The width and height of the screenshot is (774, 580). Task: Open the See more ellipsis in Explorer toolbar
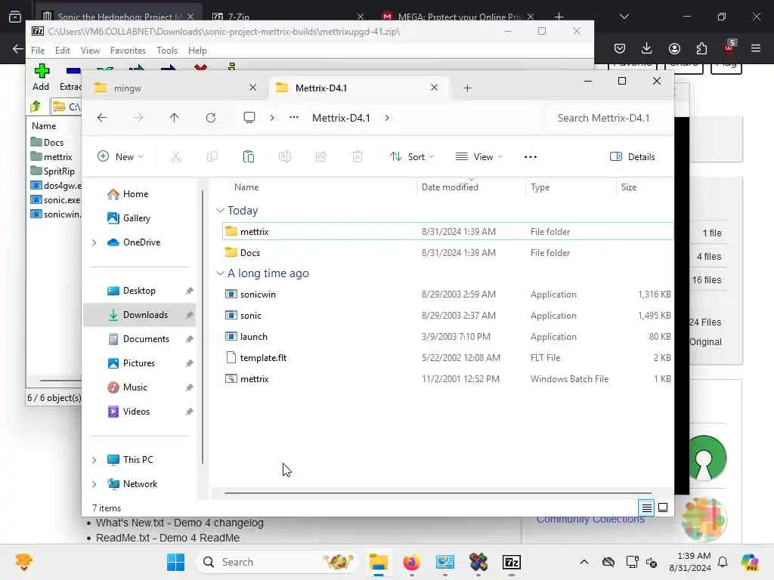[x=530, y=157]
